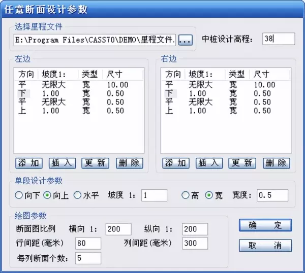Image resolution: width=305 pixels, height=273 pixels.
Task: Select 平 无限大 0.50 row in 右边 list
Action: [x=226, y=102]
